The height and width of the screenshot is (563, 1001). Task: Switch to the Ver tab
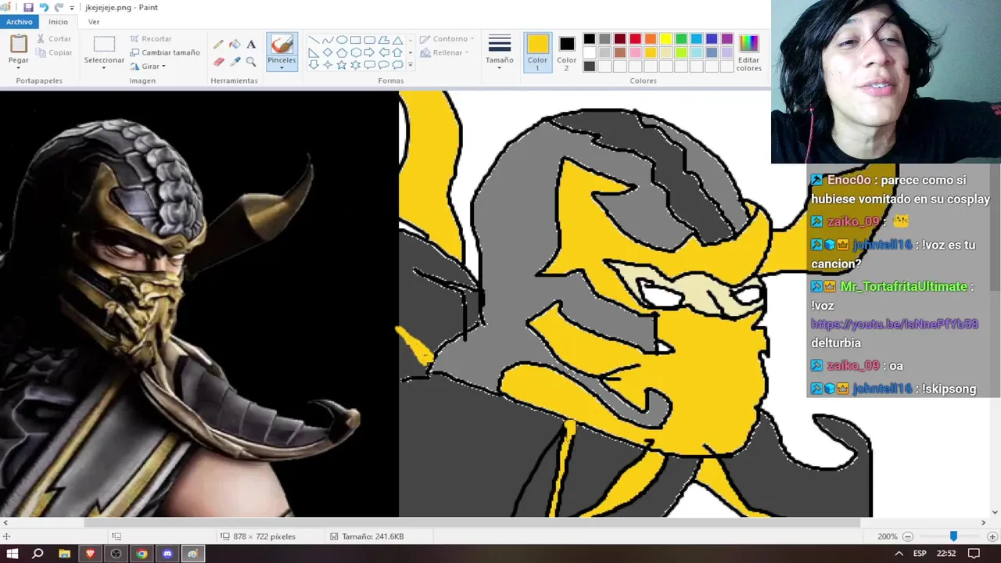coord(94,22)
